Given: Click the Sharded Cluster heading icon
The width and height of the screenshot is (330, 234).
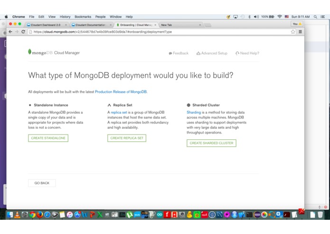Looking at the screenshot, I should tap(189, 105).
